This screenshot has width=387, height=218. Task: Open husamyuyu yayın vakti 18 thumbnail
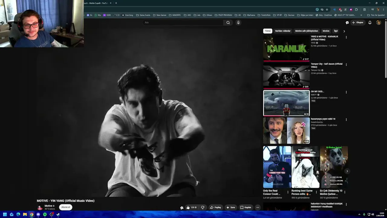(x=286, y=130)
